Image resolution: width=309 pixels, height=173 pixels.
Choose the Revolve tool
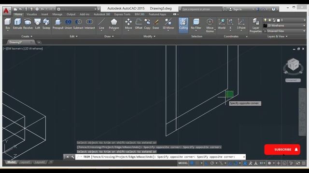click(28, 24)
